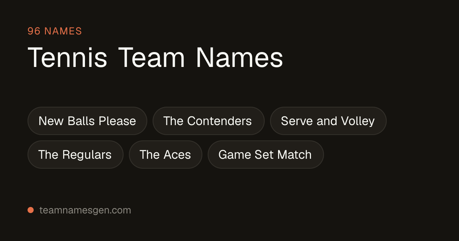
Task: Click the orange word NAMES above the heading
Action: point(63,31)
